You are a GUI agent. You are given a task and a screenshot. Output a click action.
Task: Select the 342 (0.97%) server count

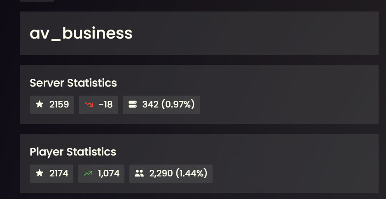click(x=168, y=105)
